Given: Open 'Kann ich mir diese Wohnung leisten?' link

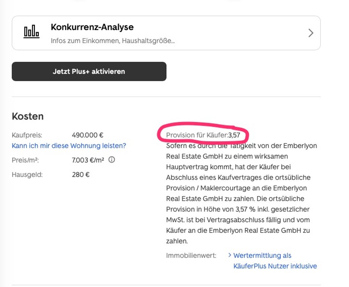Looking at the screenshot, I should 69,146.
